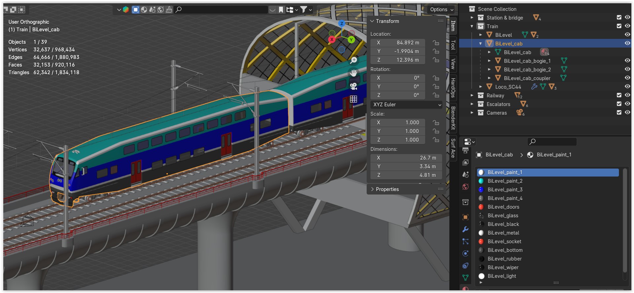
Task: Hide the Cameras collection in viewport
Action: (x=627, y=112)
